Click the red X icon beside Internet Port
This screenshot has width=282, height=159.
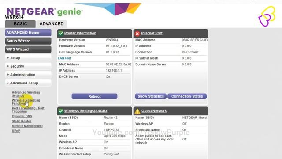(x=137, y=34)
